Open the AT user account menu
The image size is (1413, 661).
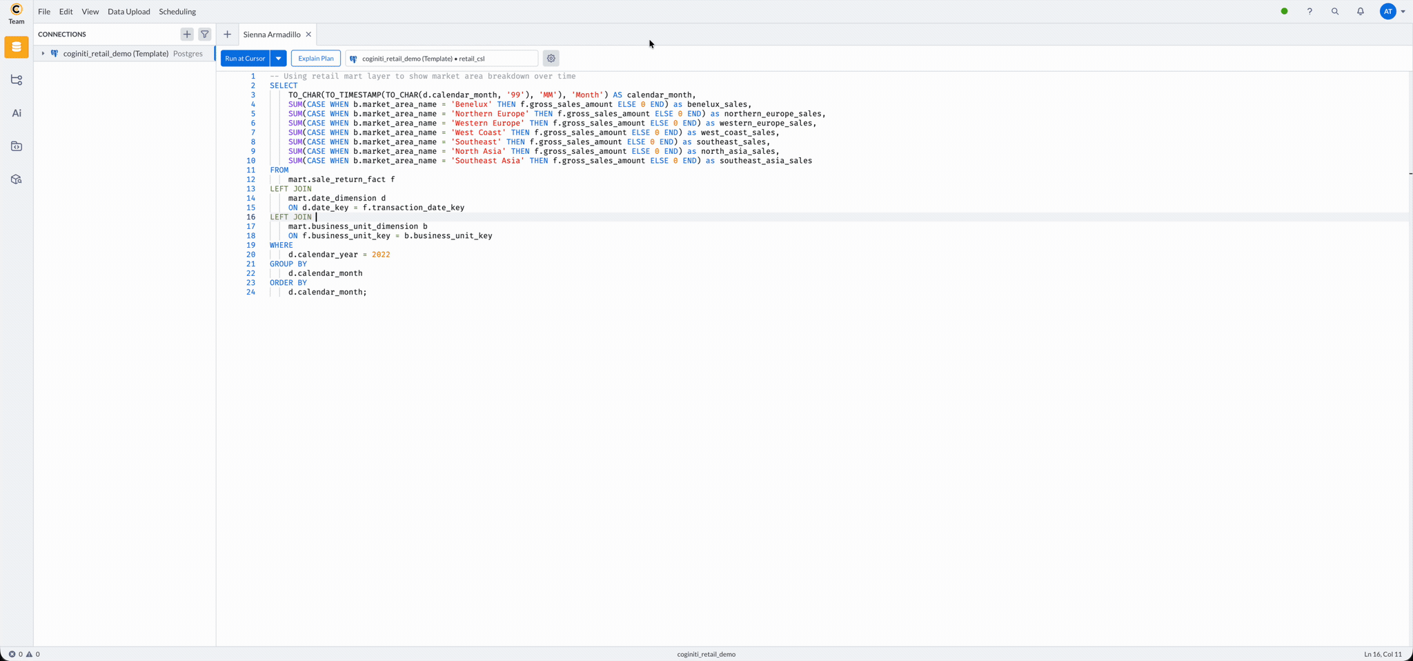[x=1392, y=12]
